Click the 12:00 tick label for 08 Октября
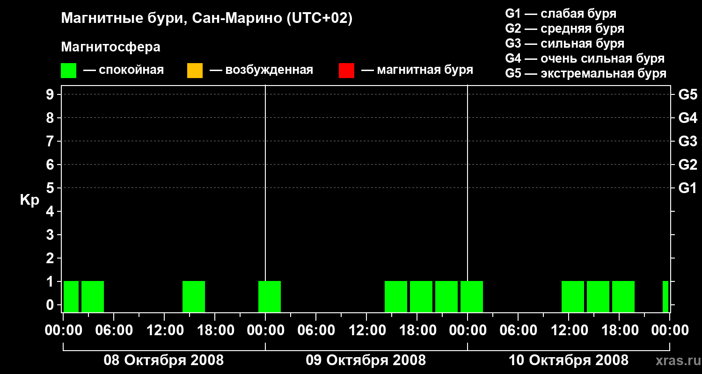 pyautogui.click(x=164, y=330)
